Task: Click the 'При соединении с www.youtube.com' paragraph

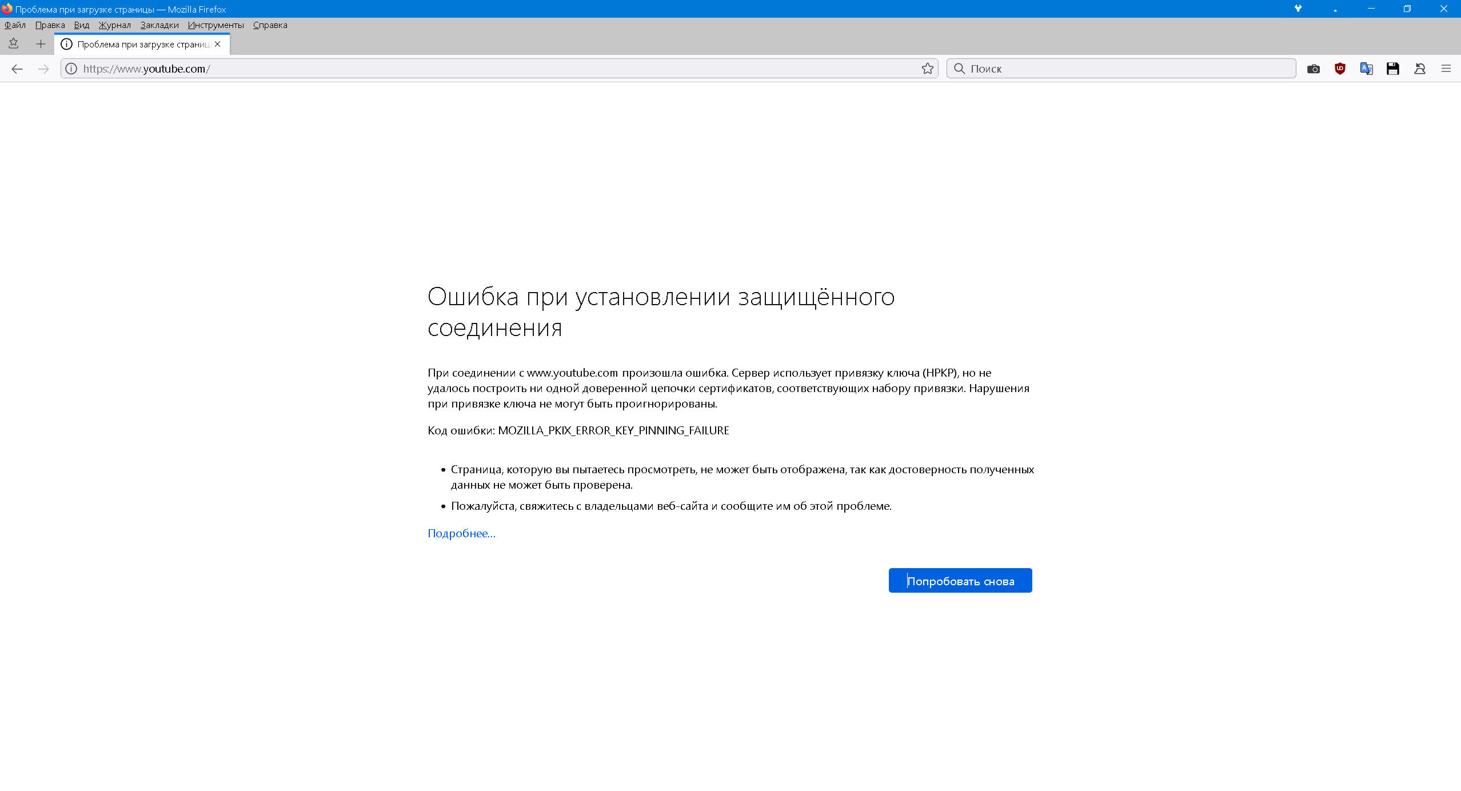Action: coord(728,388)
